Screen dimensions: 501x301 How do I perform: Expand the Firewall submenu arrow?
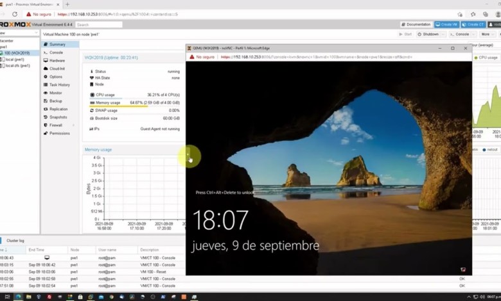74,125
